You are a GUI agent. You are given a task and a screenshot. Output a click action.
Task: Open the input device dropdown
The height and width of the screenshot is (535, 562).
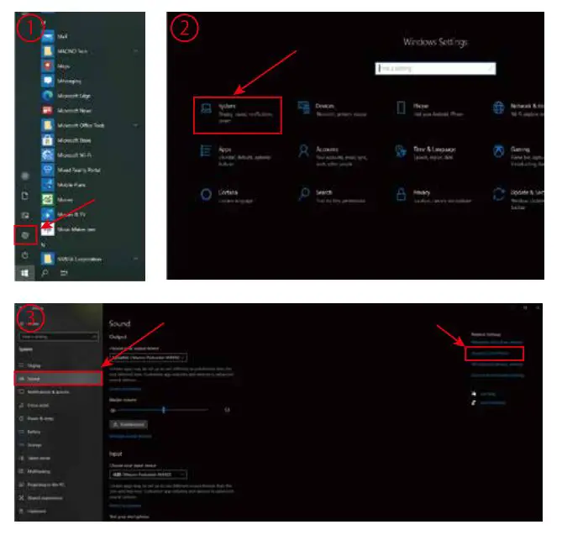pos(148,475)
